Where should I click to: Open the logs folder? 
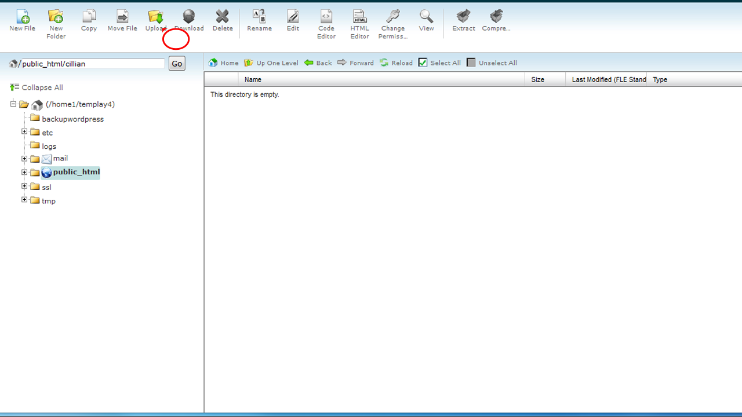pos(49,147)
